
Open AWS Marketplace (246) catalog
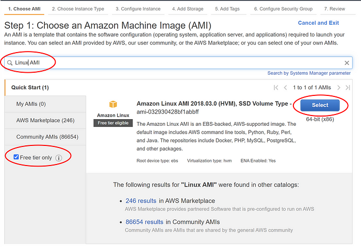tap(45, 120)
